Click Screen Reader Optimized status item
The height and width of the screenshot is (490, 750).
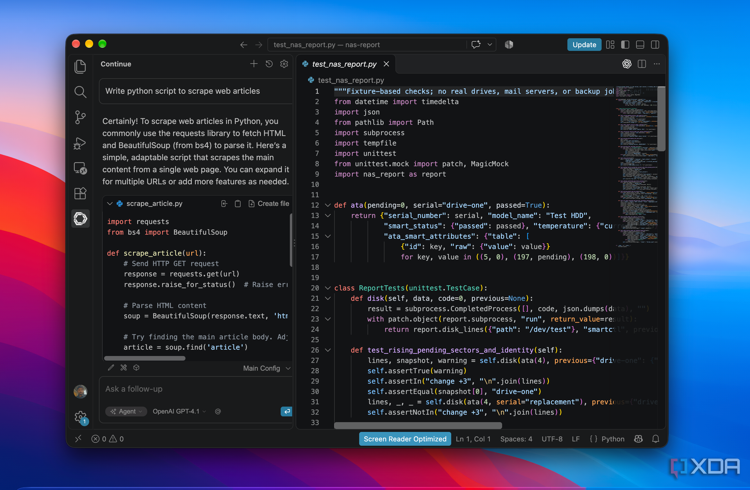point(405,439)
